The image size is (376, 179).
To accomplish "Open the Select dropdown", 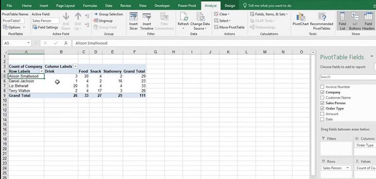I will tap(222, 20).
